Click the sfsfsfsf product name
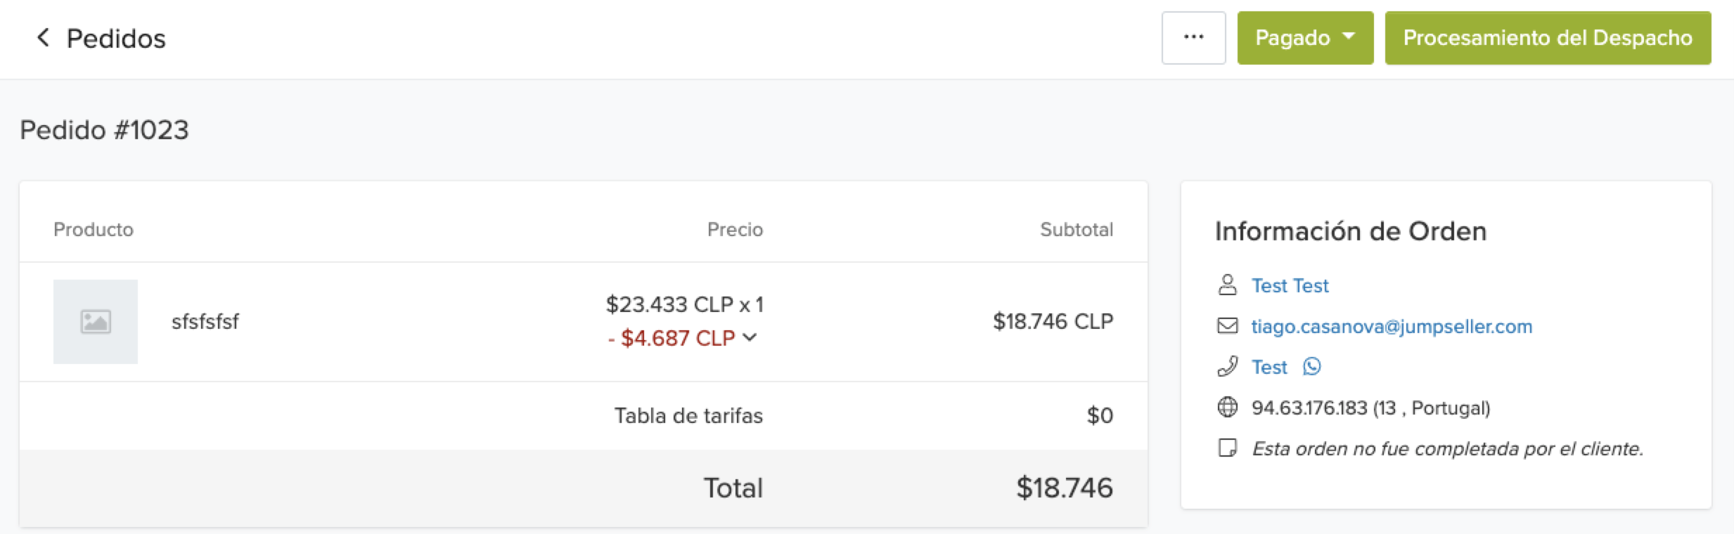Screen dimensions: 1734x534 205,322
